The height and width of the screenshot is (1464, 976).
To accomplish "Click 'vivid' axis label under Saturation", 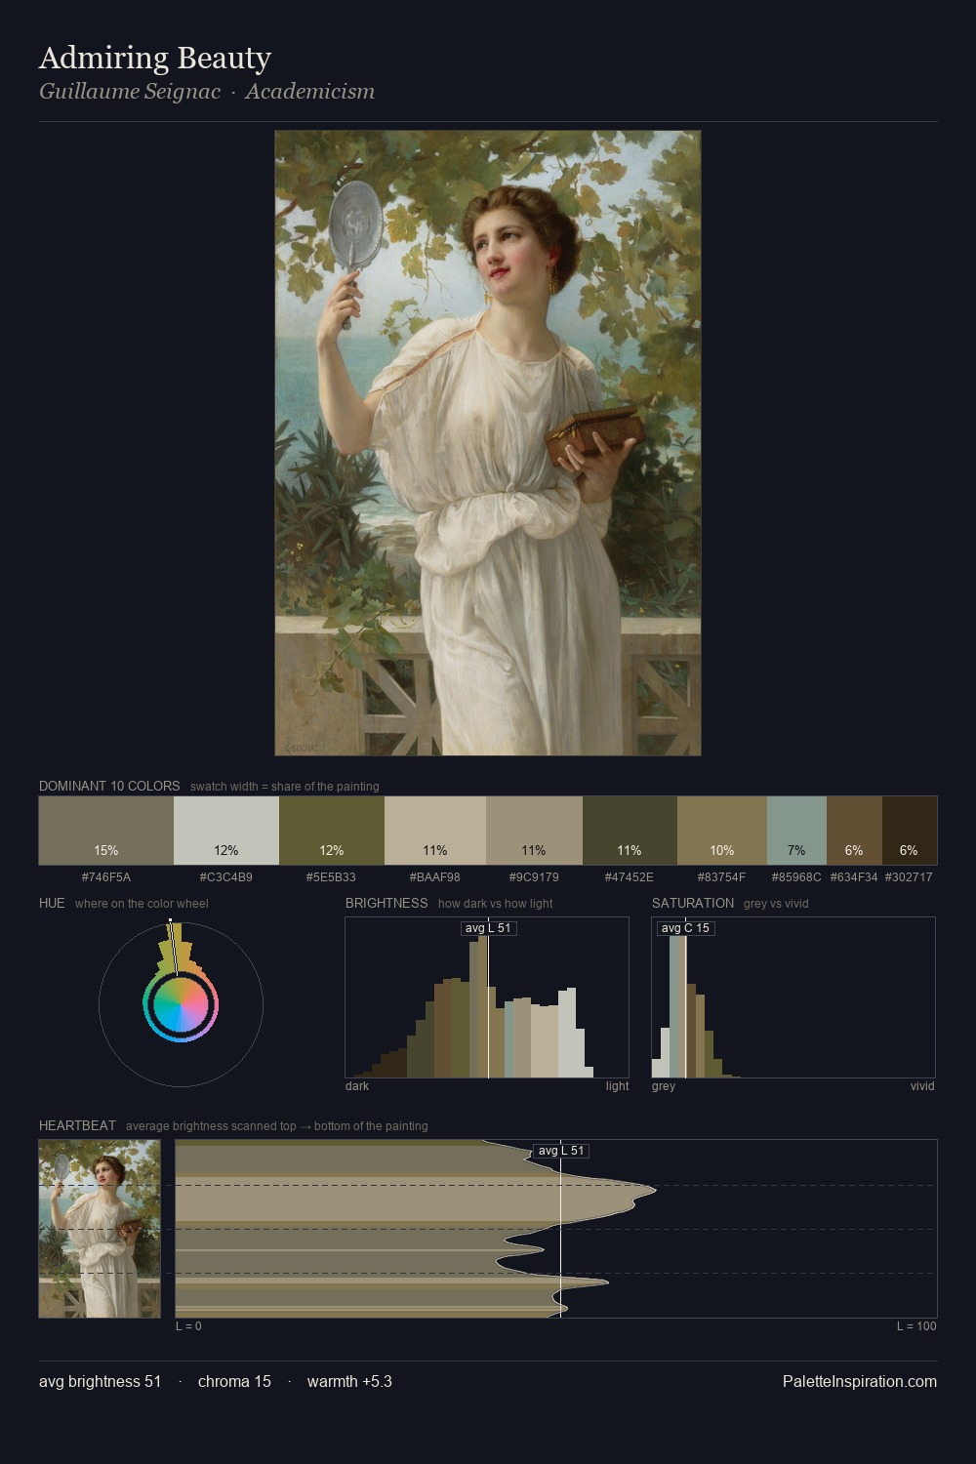I will (922, 1086).
